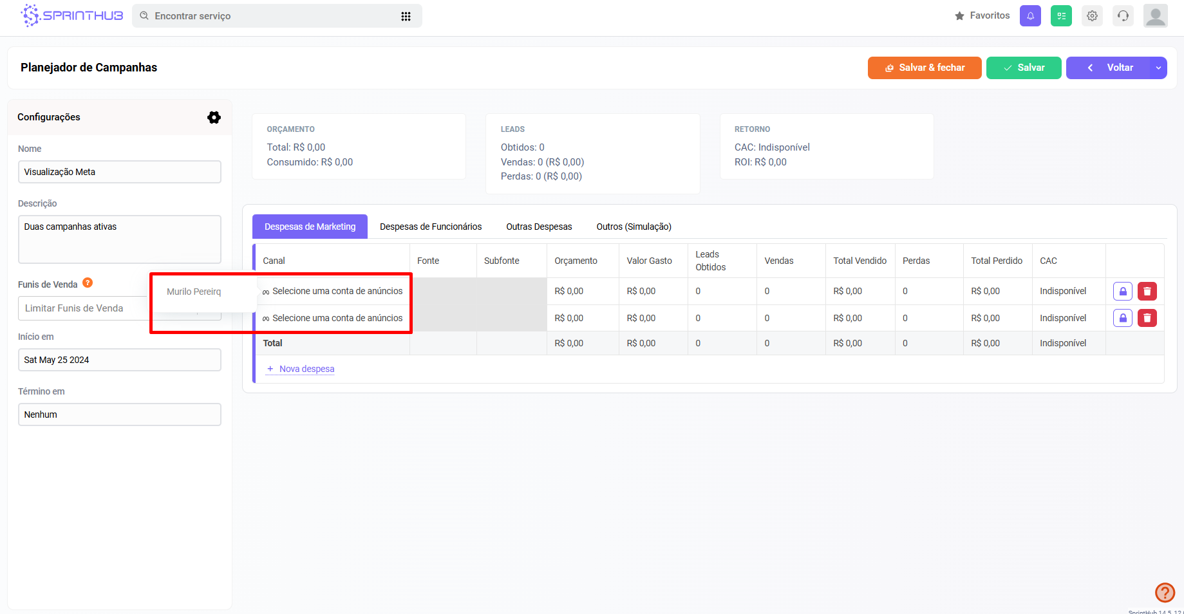The image size is (1184, 614).
Task: Delete the second expense row
Action: click(1147, 318)
